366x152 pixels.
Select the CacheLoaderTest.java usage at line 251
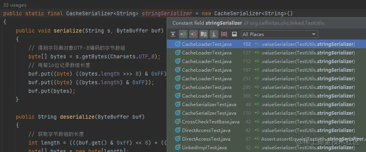(x=266, y=78)
